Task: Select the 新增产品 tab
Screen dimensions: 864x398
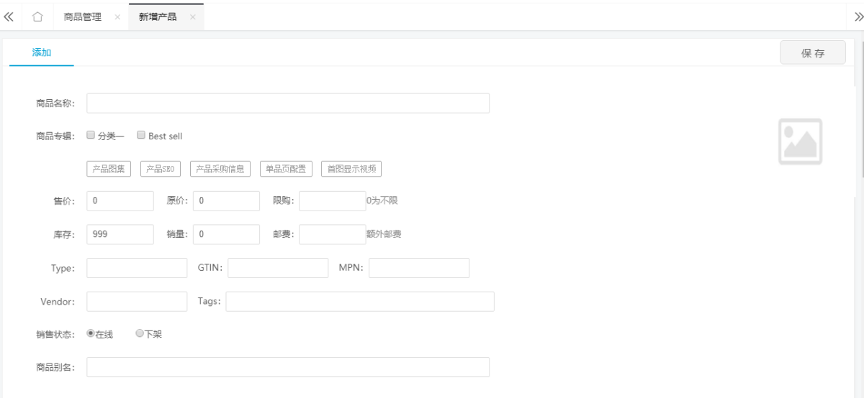Action: pos(158,17)
